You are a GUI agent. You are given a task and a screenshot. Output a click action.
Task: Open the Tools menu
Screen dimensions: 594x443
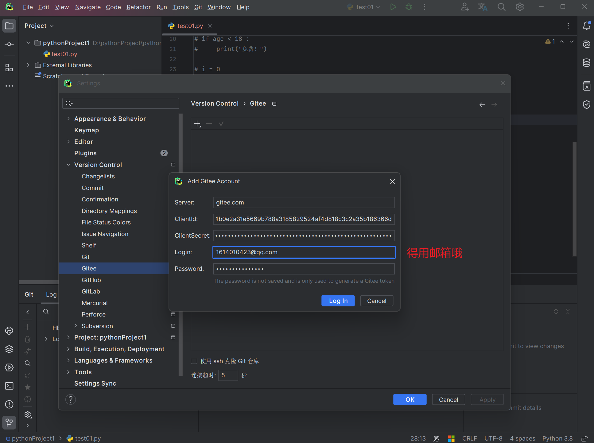(181, 7)
